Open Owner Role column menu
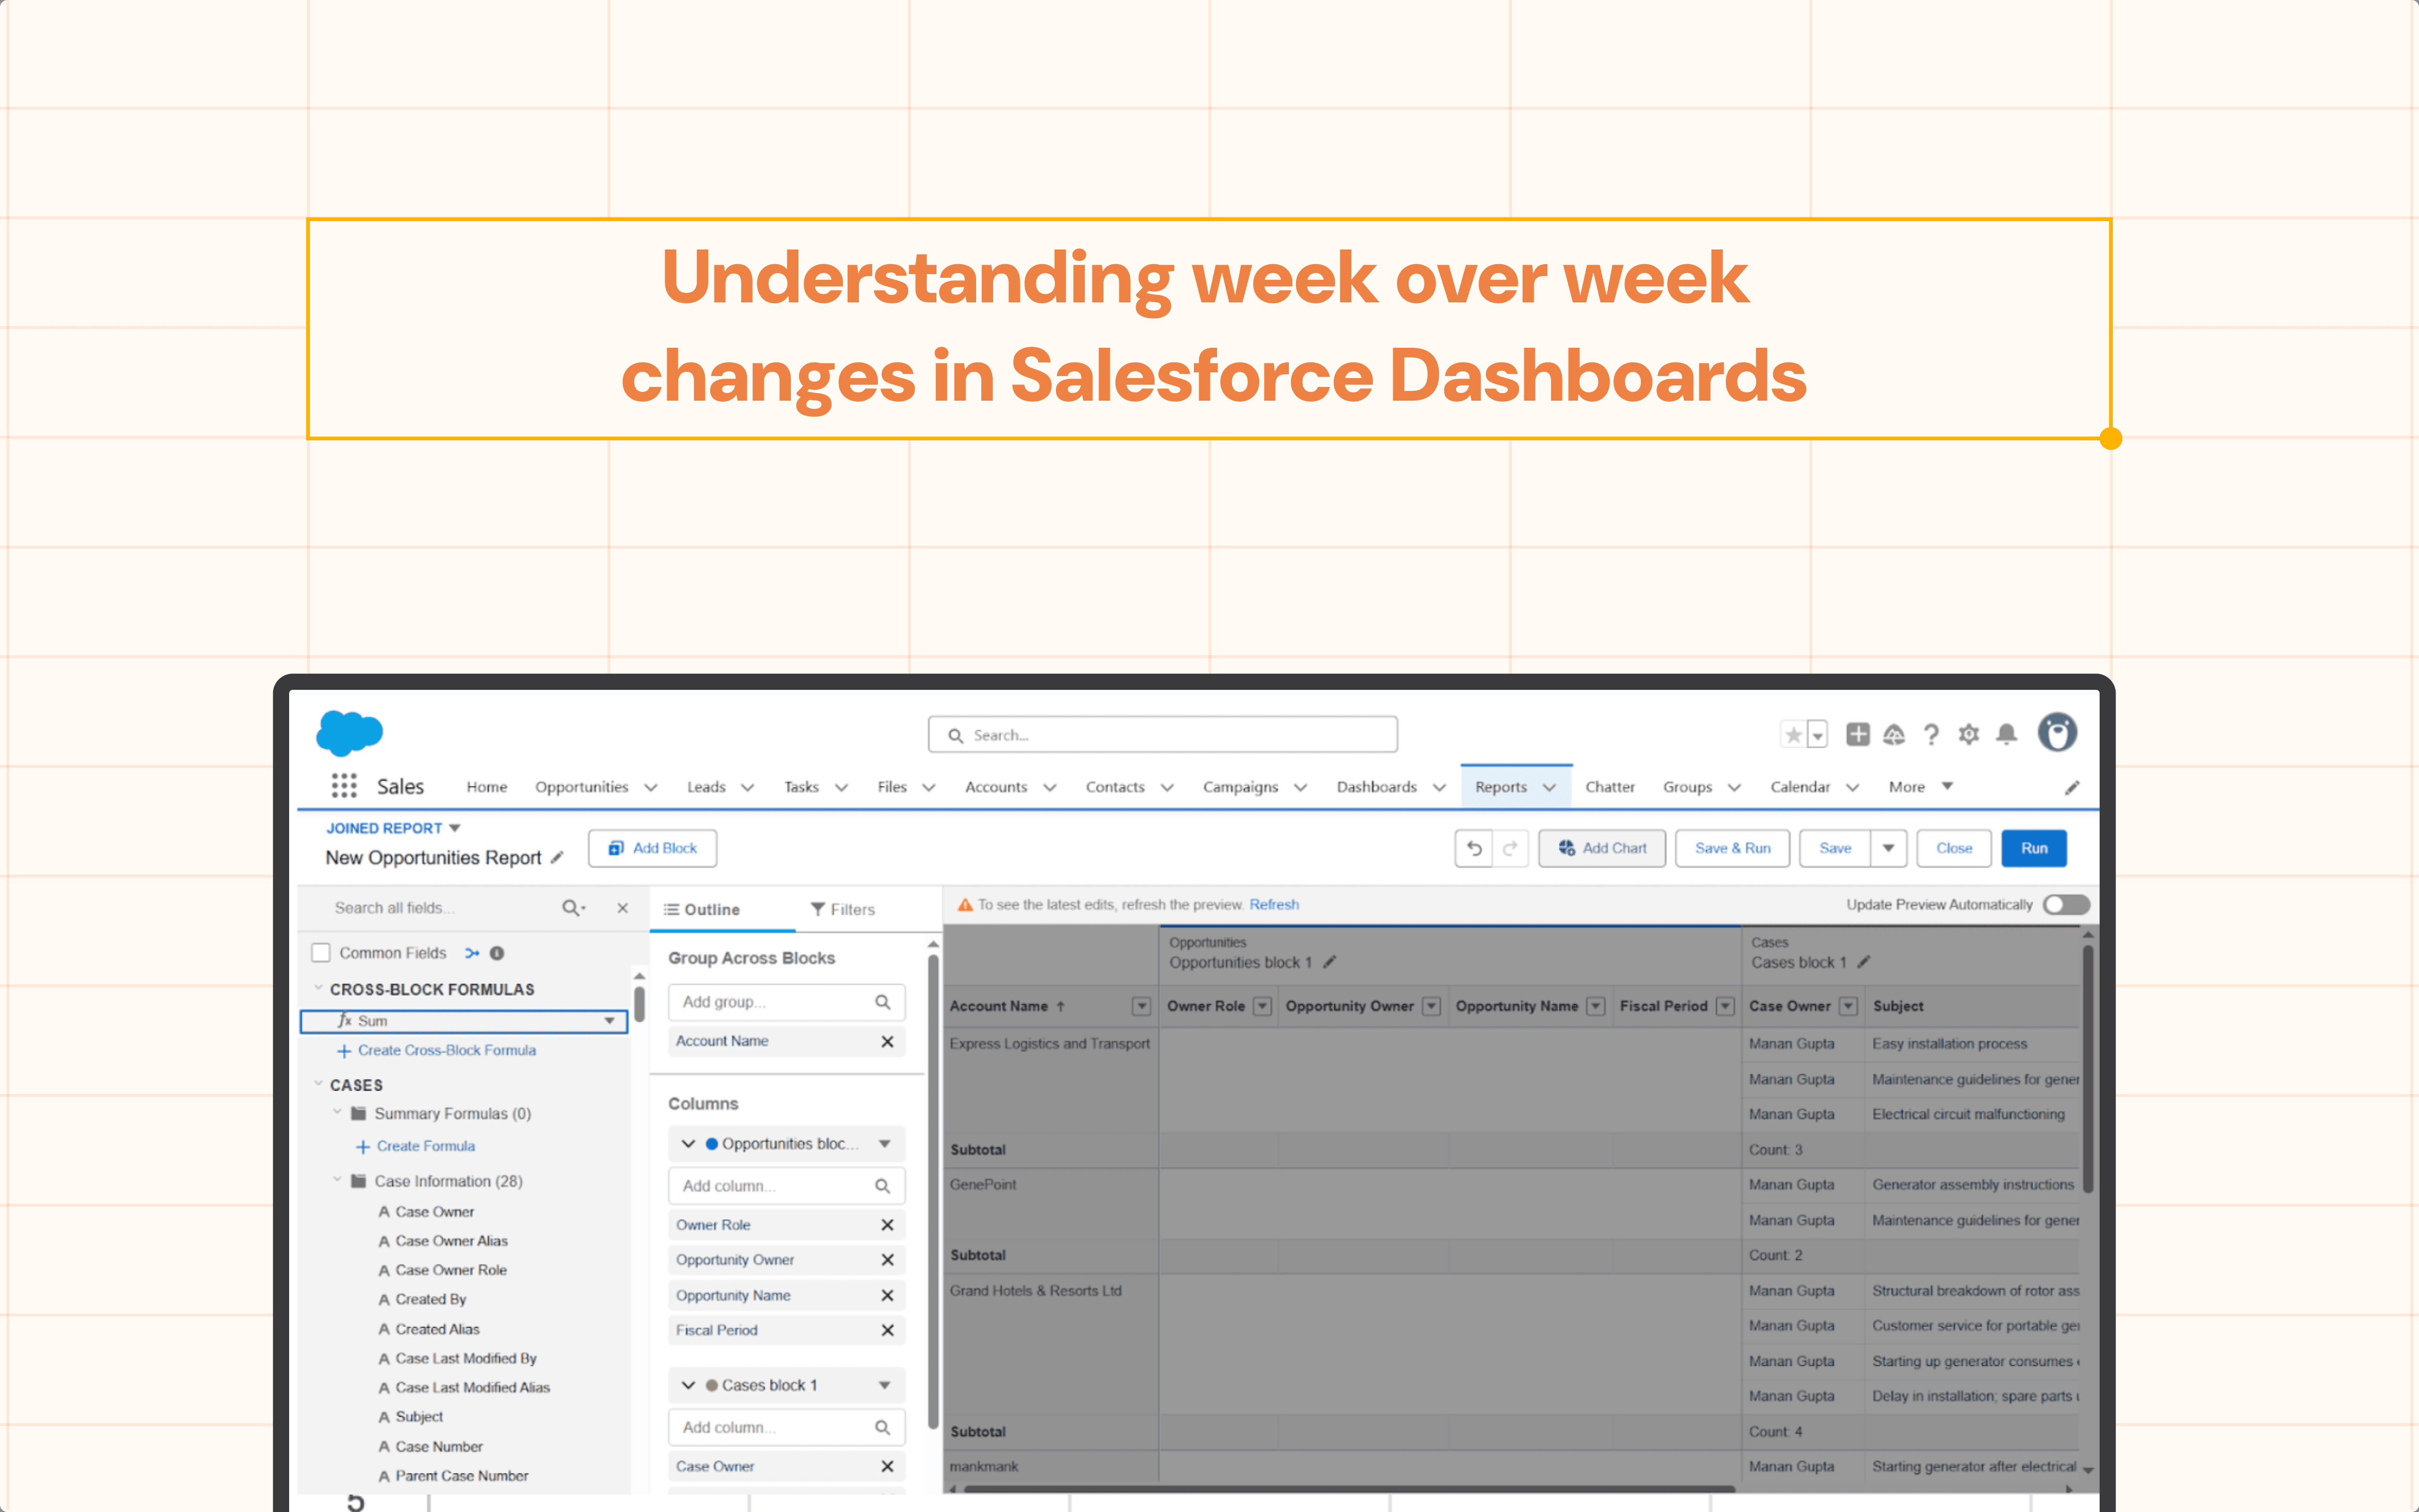The width and height of the screenshot is (2419, 1512). (1262, 1006)
